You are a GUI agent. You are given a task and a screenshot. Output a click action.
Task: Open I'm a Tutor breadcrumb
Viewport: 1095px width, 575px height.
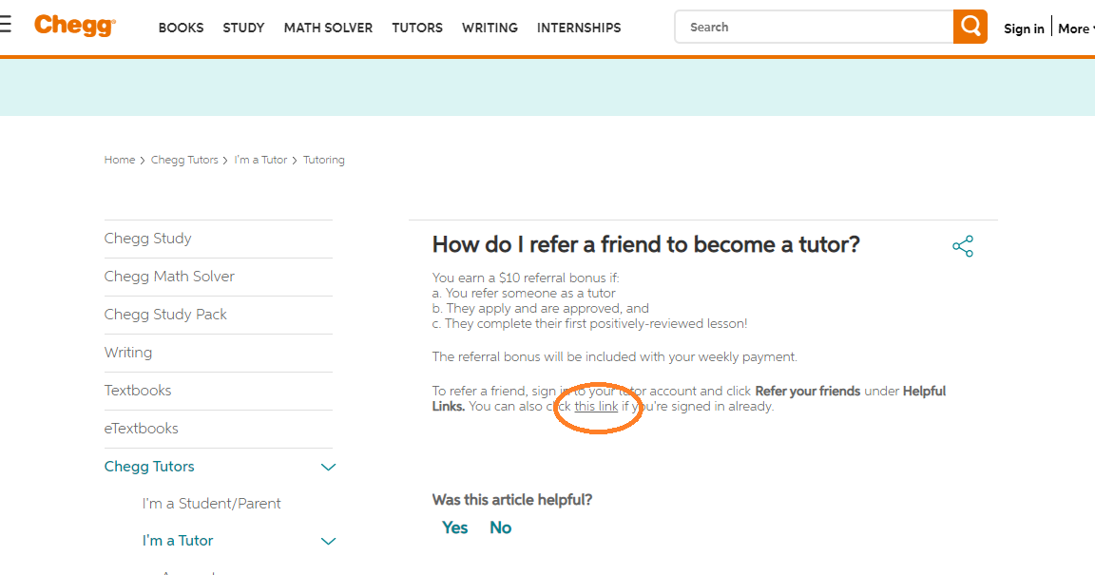coord(260,160)
